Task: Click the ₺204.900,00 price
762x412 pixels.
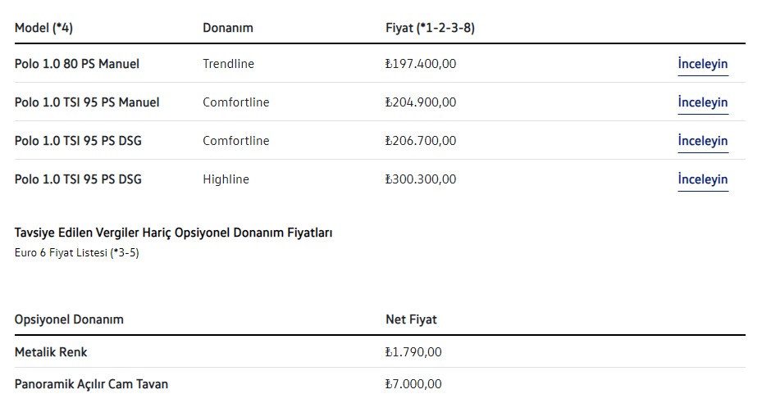Action: tap(421, 102)
